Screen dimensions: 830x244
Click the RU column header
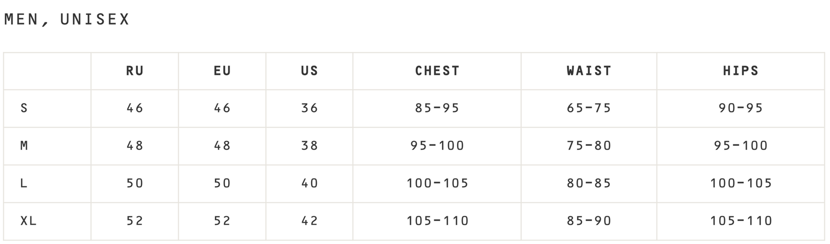point(135,71)
